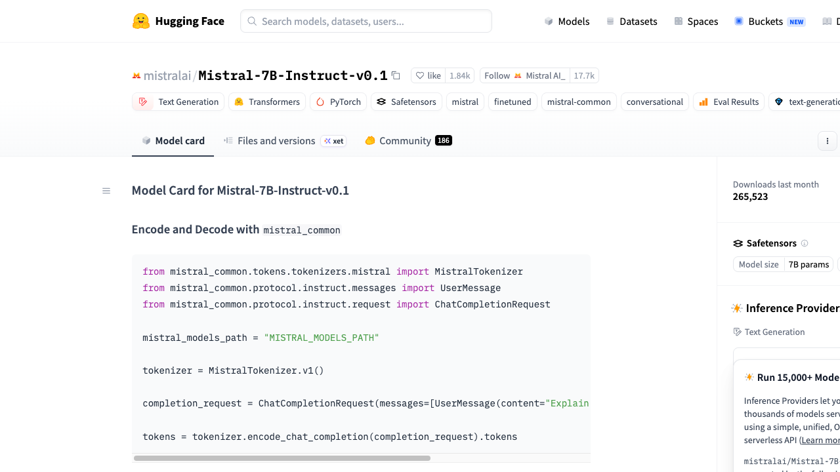Click the MISTRAL_MODELS_PATH string in code

click(x=322, y=338)
